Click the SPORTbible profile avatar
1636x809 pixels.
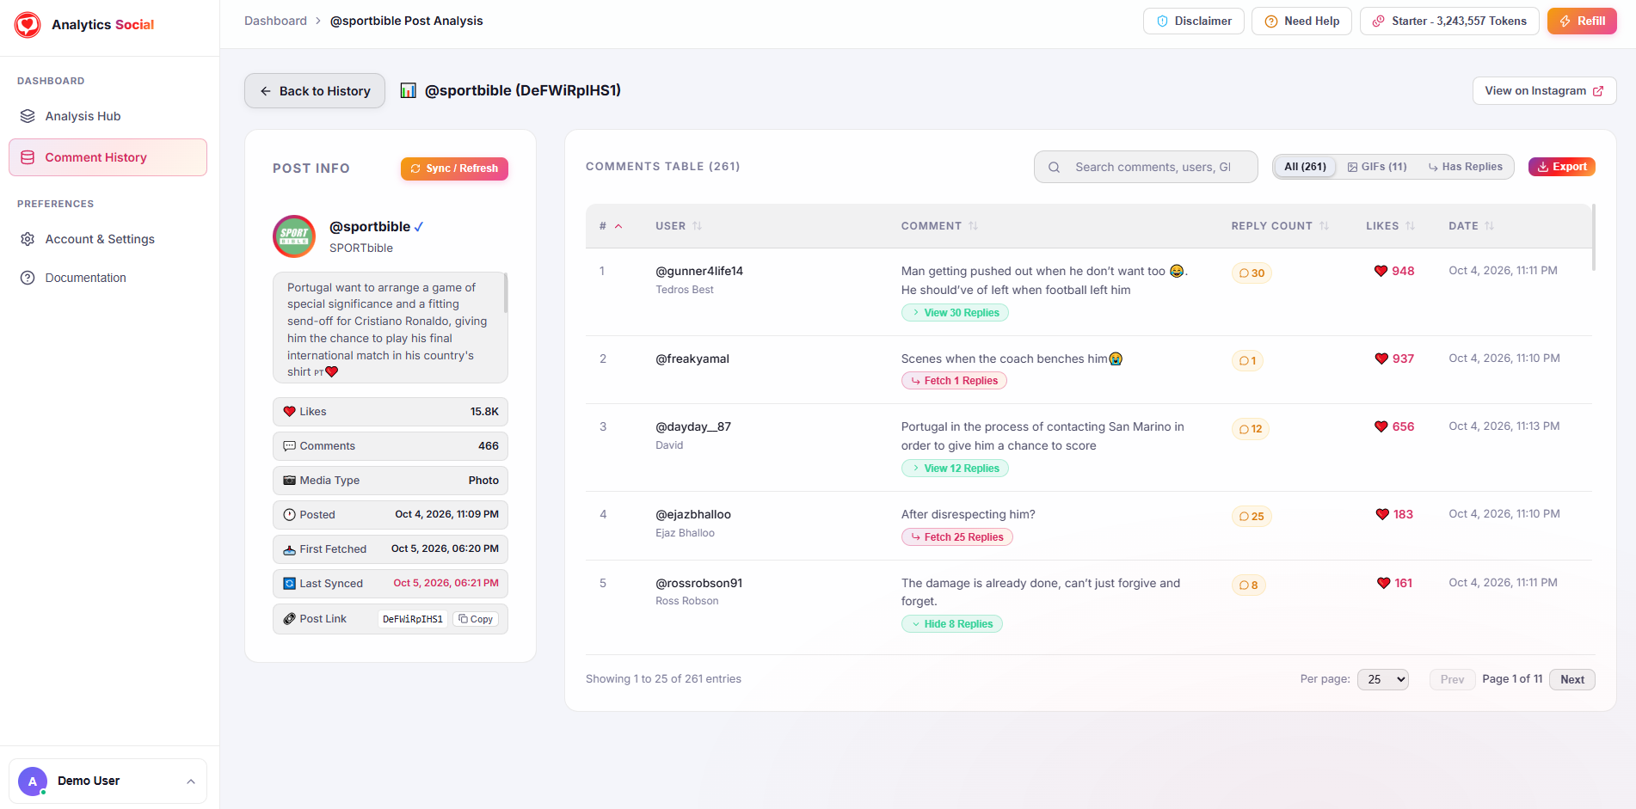(x=294, y=236)
